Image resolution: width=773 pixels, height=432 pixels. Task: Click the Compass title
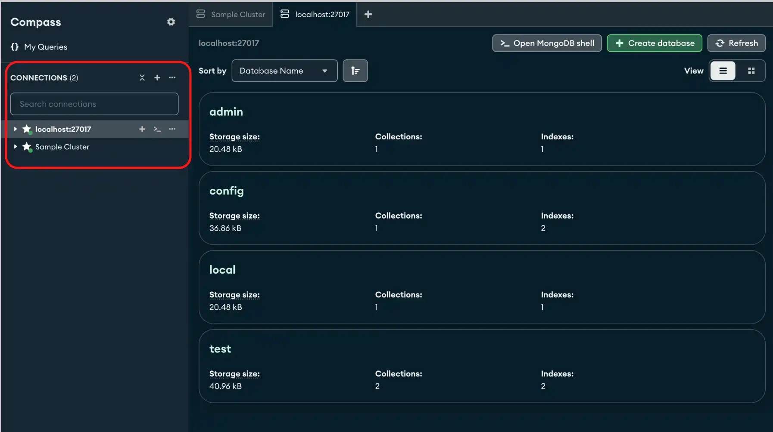36,22
